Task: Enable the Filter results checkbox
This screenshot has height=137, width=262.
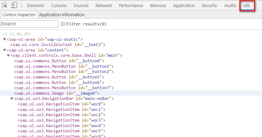Action: tap(63, 24)
